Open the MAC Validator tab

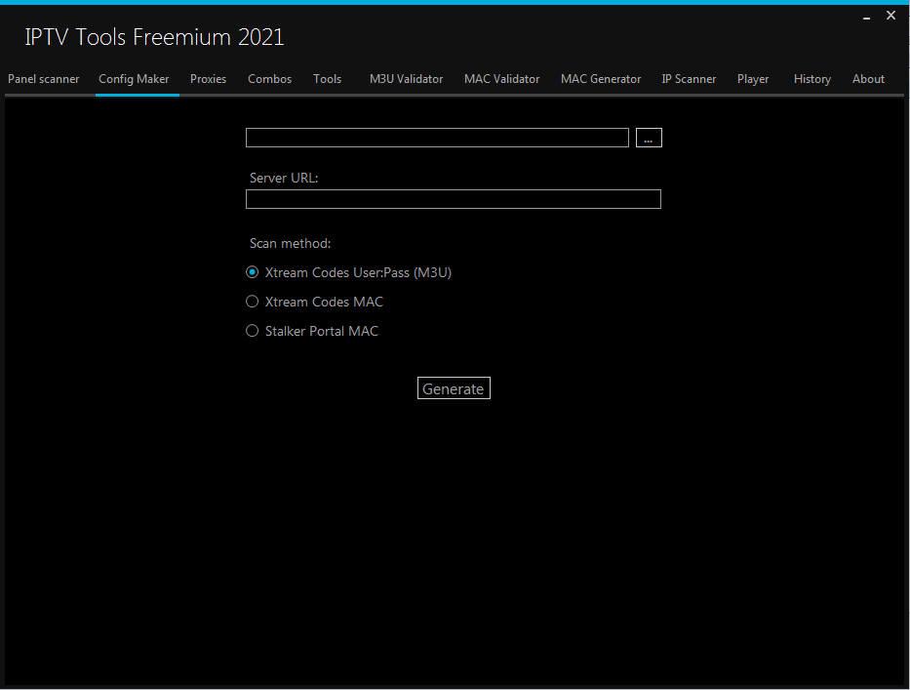point(502,79)
